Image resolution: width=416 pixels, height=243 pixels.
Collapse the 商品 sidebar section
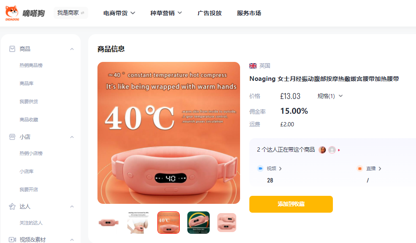[72, 49]
